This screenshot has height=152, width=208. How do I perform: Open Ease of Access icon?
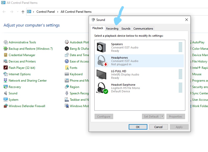[67, 61]
